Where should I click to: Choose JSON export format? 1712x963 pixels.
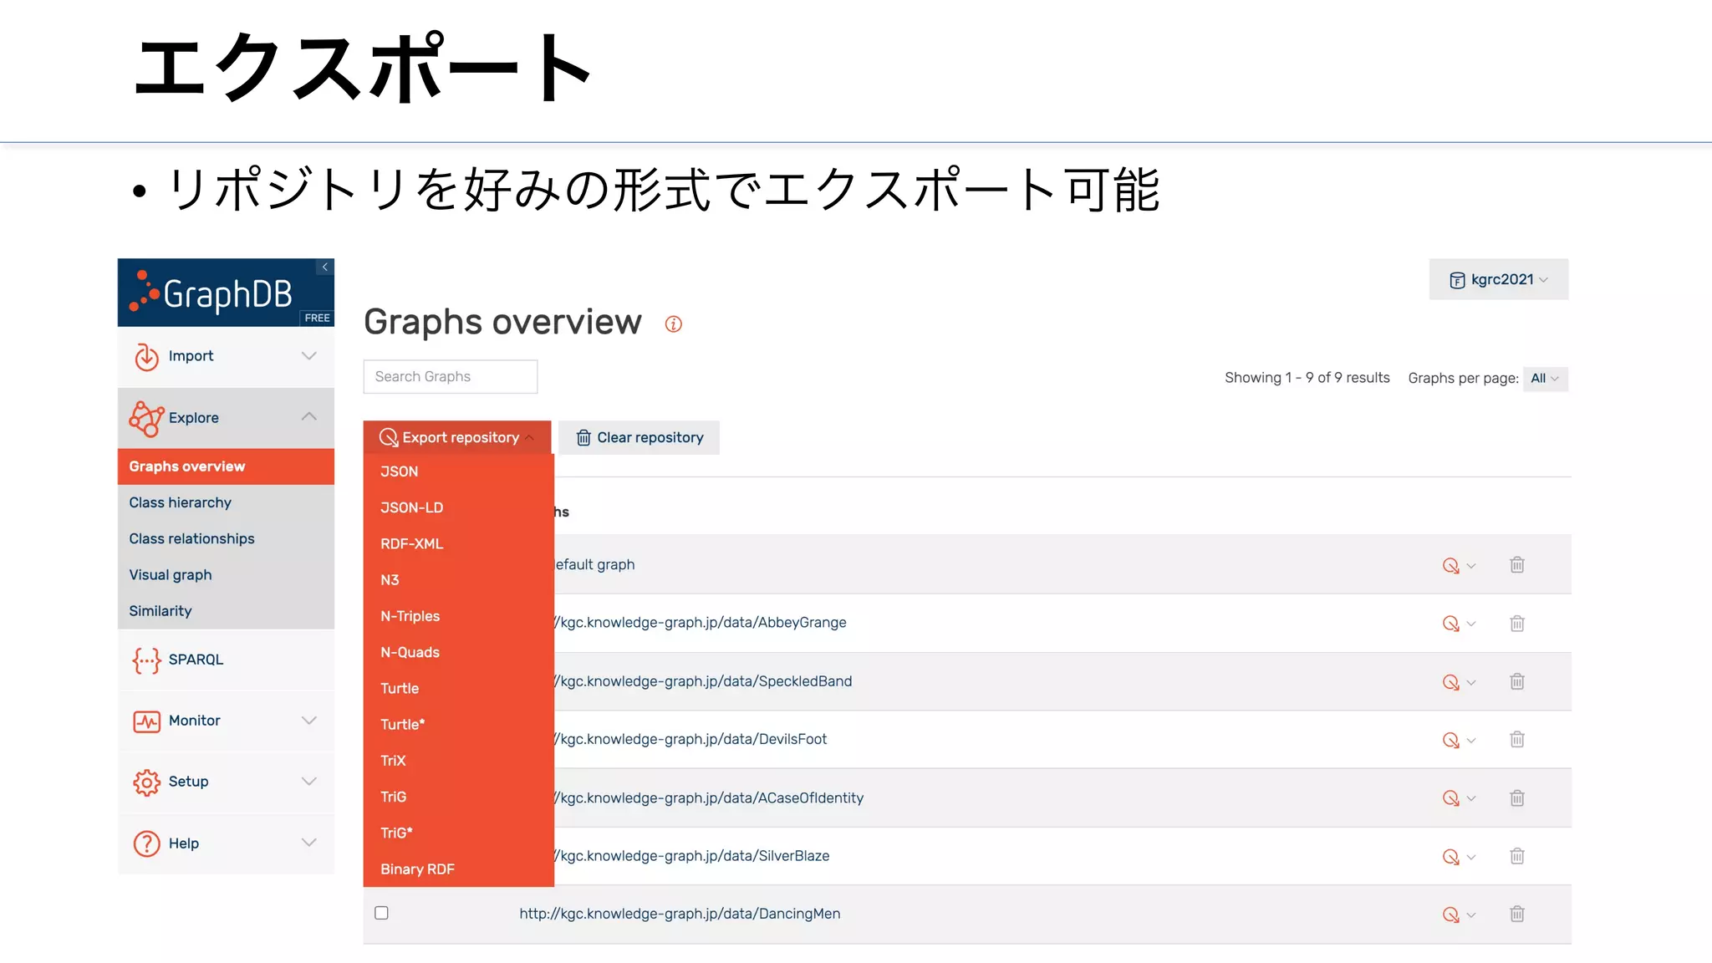click(x=458, y=471)
